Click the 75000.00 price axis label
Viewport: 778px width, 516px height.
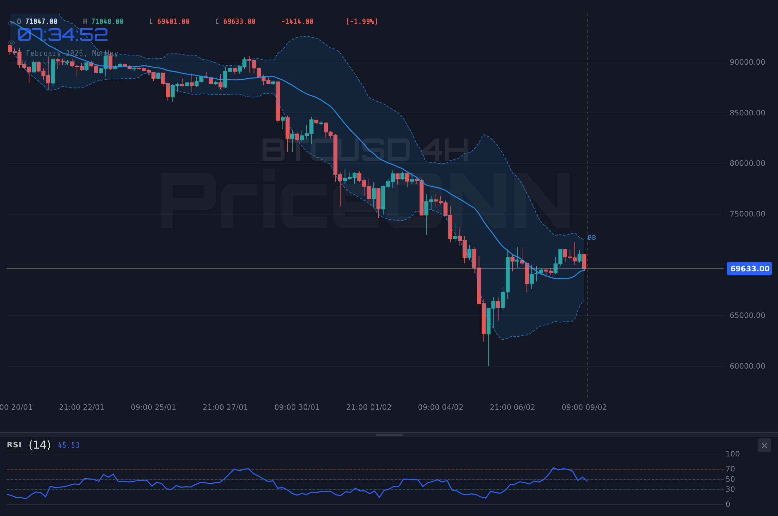pos(747,214)
